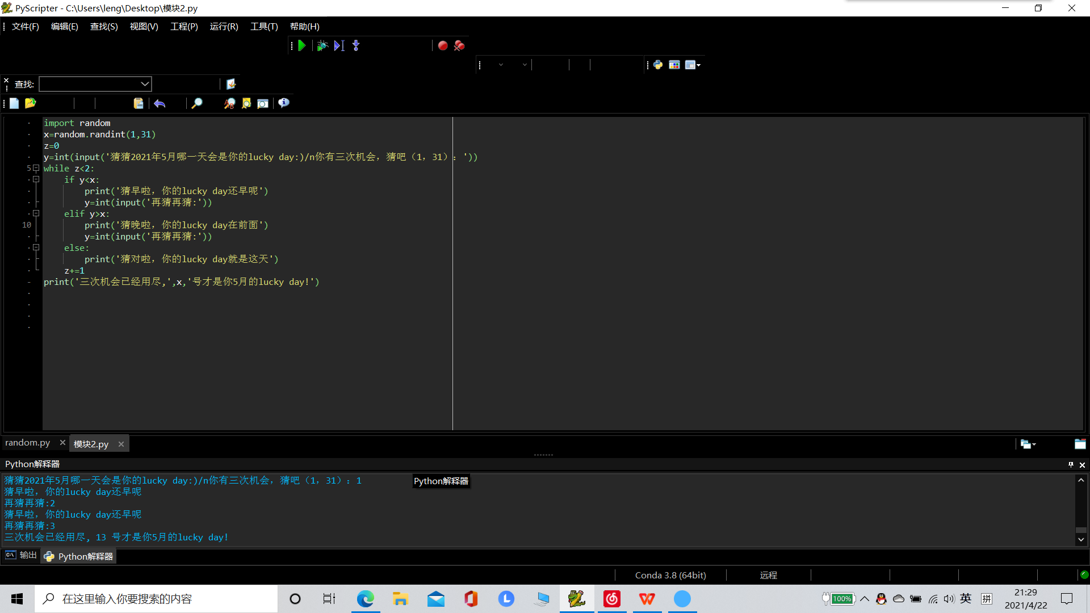The image size is (1090, 613).
Task: Collapse the elif block fold marker
Action: [36, 213]
